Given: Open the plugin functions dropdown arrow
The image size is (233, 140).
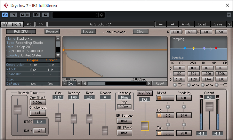Looking at the screenshot, I should [x=229, y=15].
